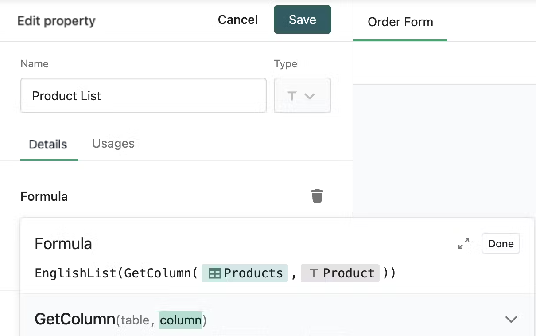The image size is (536, 336).
Task: Click the Product column chip in formula
Action: pyautogui.click(x=340, y=273)
